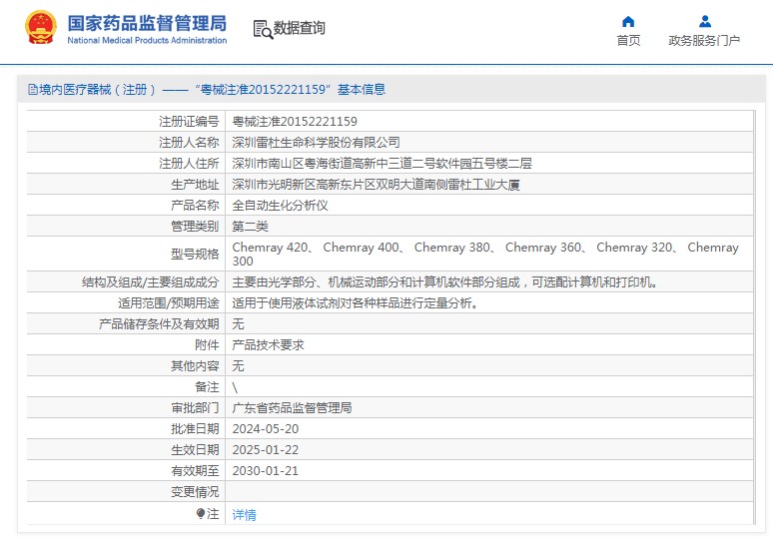The height and width of the screenshot is (547, 773).
Task: Click the 首页 house icon
Action: tap(628, 21)
